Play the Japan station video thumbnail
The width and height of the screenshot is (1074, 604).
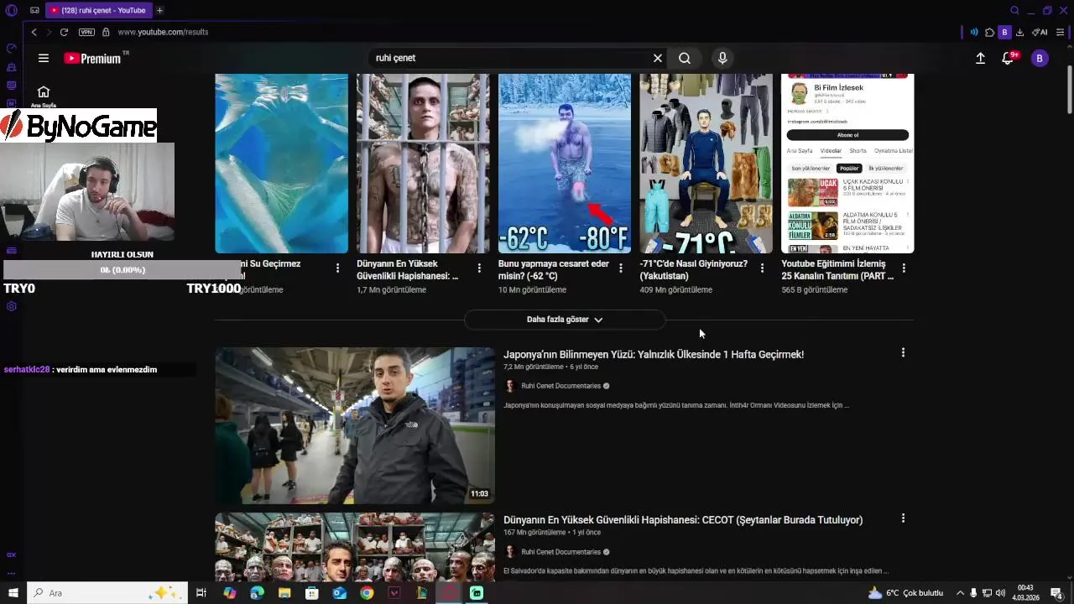tap(355, 425)
